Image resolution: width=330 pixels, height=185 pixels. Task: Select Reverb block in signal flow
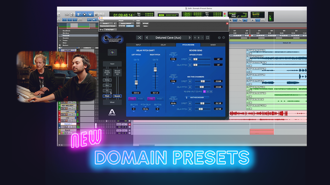pyautogui.click(x=117, y=96)
